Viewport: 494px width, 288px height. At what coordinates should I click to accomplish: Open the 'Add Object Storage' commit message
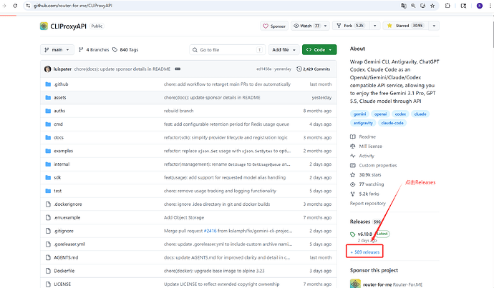(184, 217)
